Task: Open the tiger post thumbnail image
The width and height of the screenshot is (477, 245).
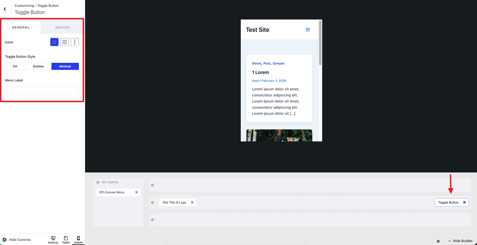Action: pyautogui.click(x=279, y=135)
